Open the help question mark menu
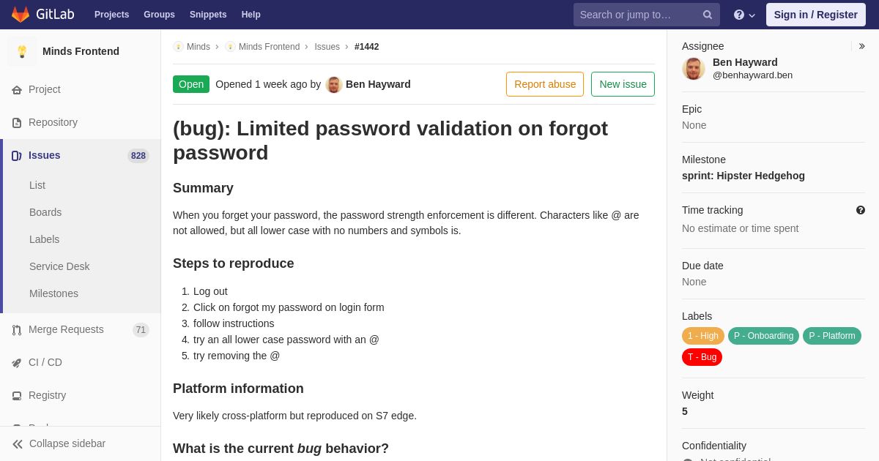Image resolution: width=879 pixels, height=461 pixels. (x=744, y=15)
